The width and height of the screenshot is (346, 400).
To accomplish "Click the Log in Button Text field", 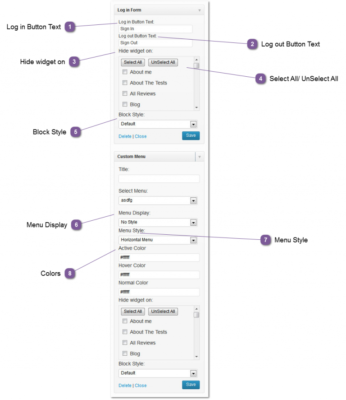I will (x=155, y=28).
